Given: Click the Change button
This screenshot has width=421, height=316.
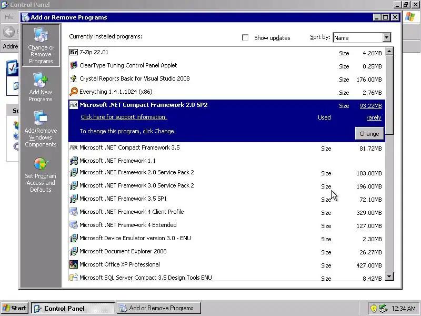Looking at the screenshot, I should point(369,134).
